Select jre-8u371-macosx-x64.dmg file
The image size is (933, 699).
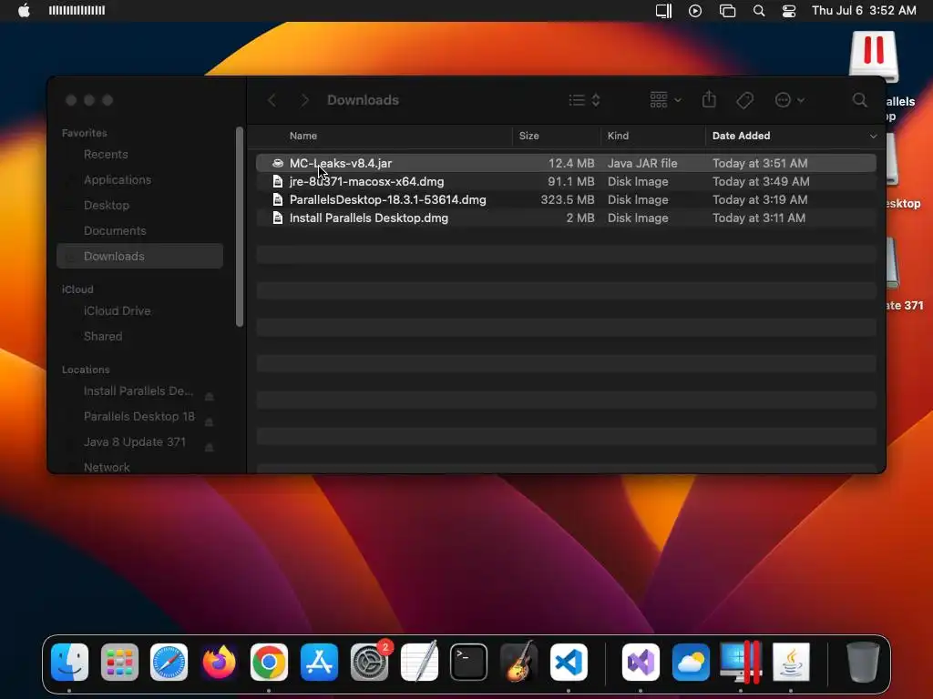click(566, 181)
